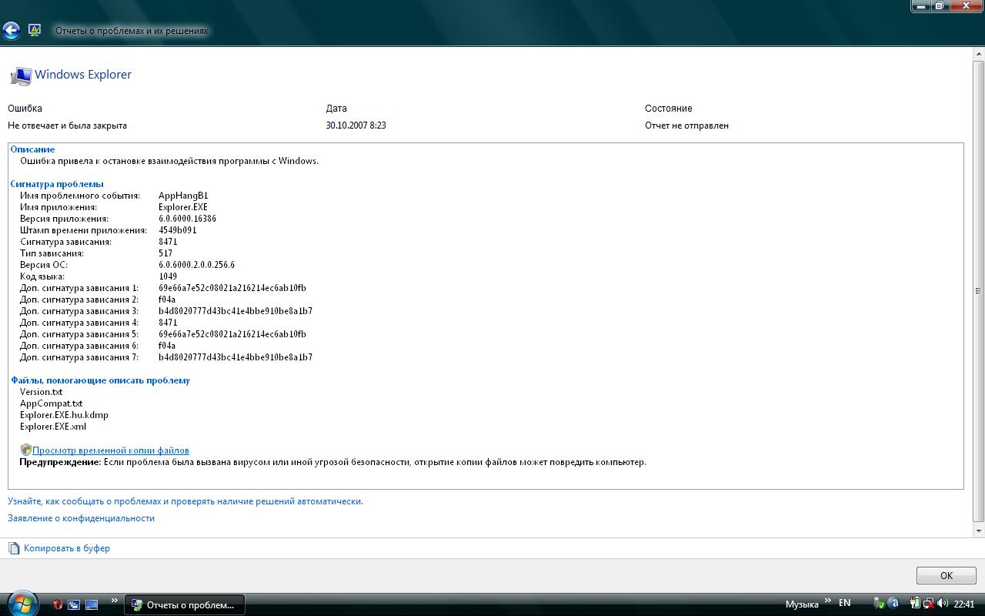Screen dimensions: 985x616
Task: Click the Ошибка column header
Action: tap(25, 109)
